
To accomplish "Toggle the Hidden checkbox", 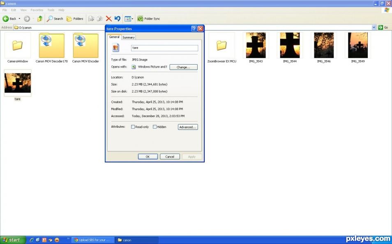I will tap(155, 127).
